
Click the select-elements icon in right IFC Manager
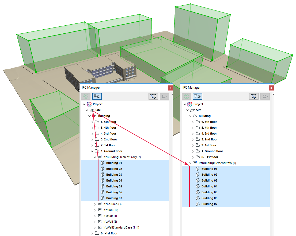(254, 96)
